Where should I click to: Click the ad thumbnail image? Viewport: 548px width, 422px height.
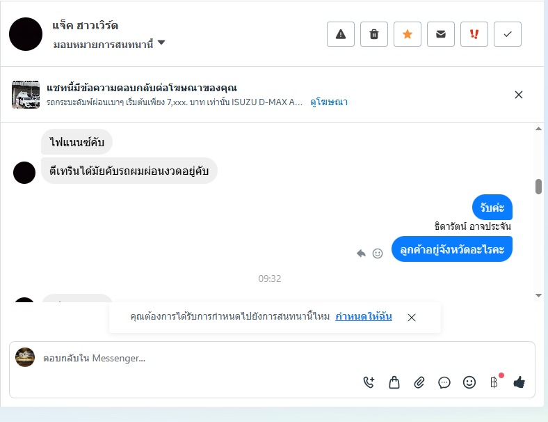pos(26,95)
